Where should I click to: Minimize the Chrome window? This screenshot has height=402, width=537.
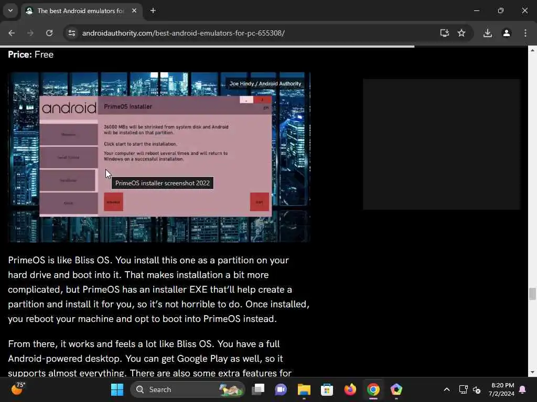(476, 10)
